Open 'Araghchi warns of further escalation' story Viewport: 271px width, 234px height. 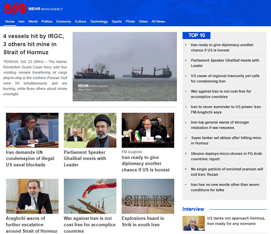[x=32, y=224]
